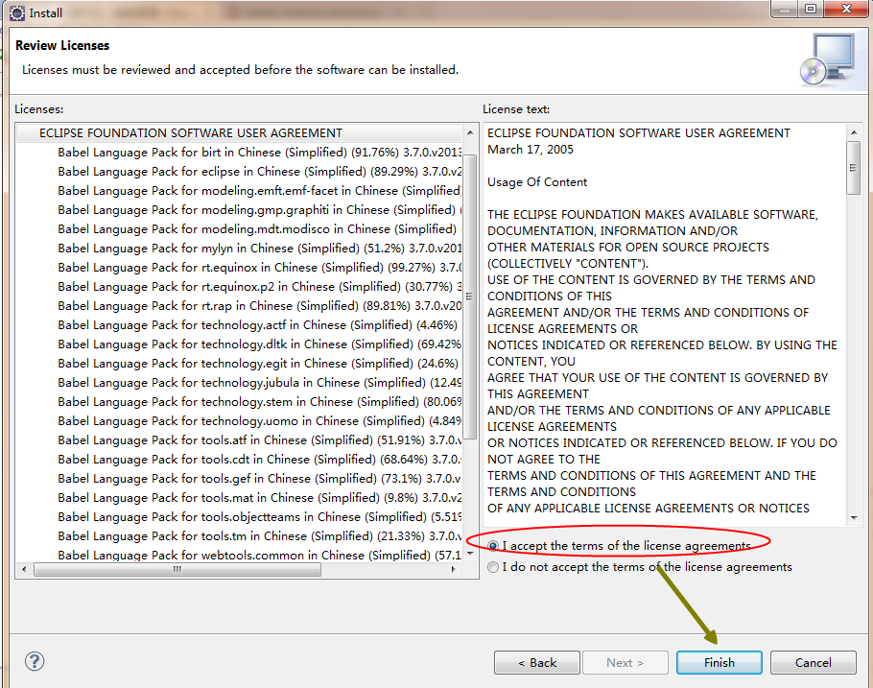The width and height of the screenshot is (873, 688).
Task: Select the technology.egit language pack row
Action: (x=259, y=364)
